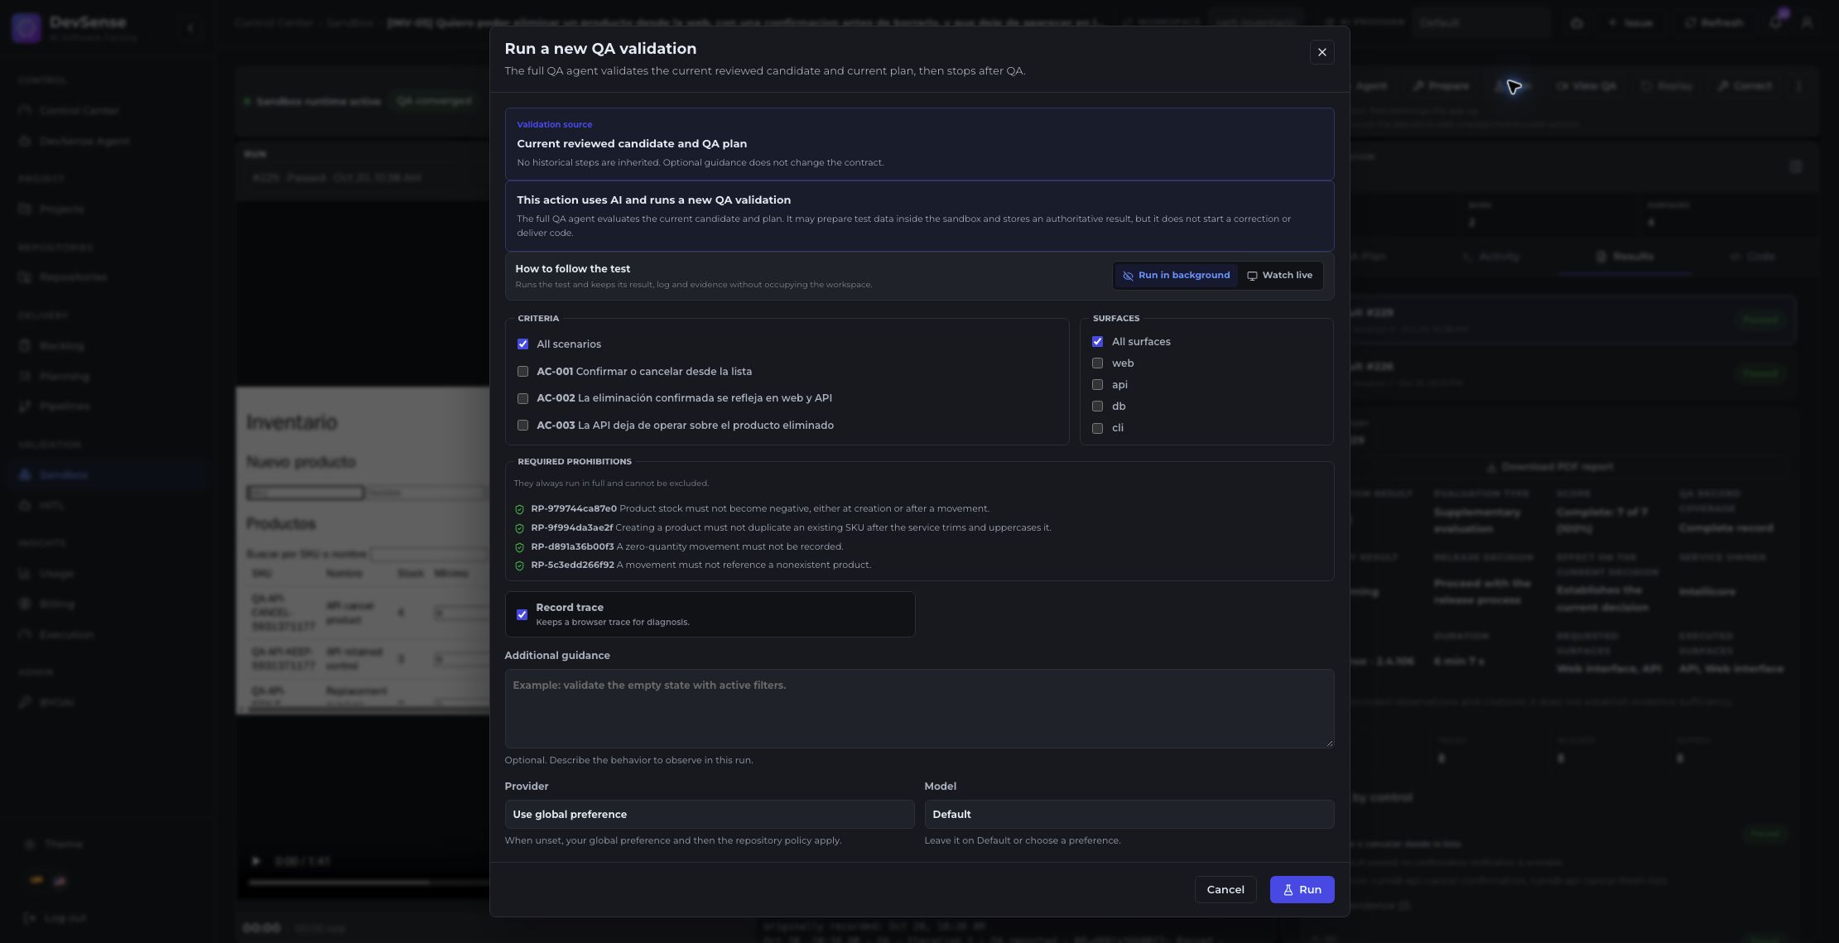This screenshot has height=943, width=1839.
Task: Click Refresh in the top bar
Action: coord(1713,23)
